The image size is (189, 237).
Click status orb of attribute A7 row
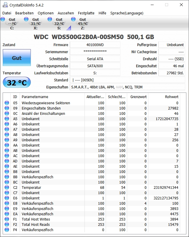(7, 129)
